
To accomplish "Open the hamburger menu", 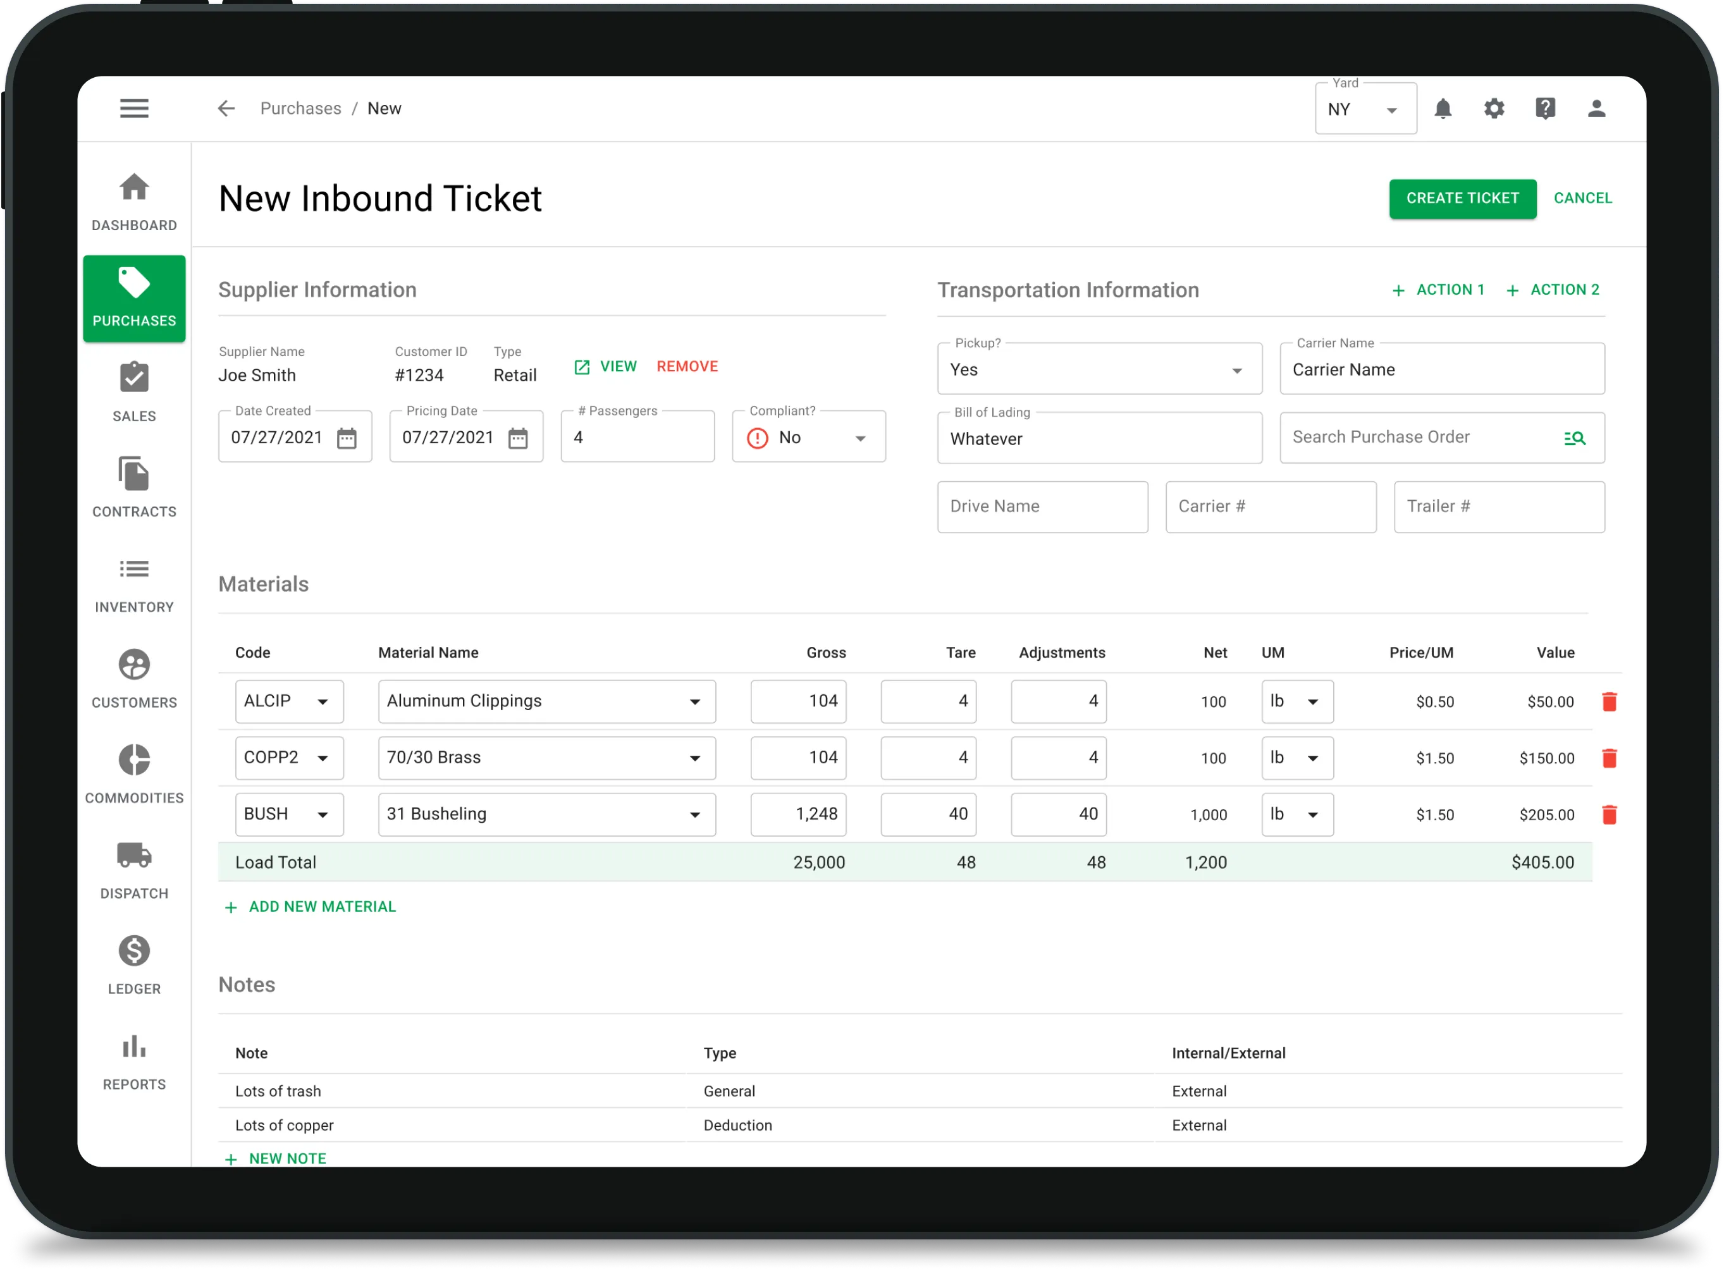I will pyautogui.click(x=134, y=107).
